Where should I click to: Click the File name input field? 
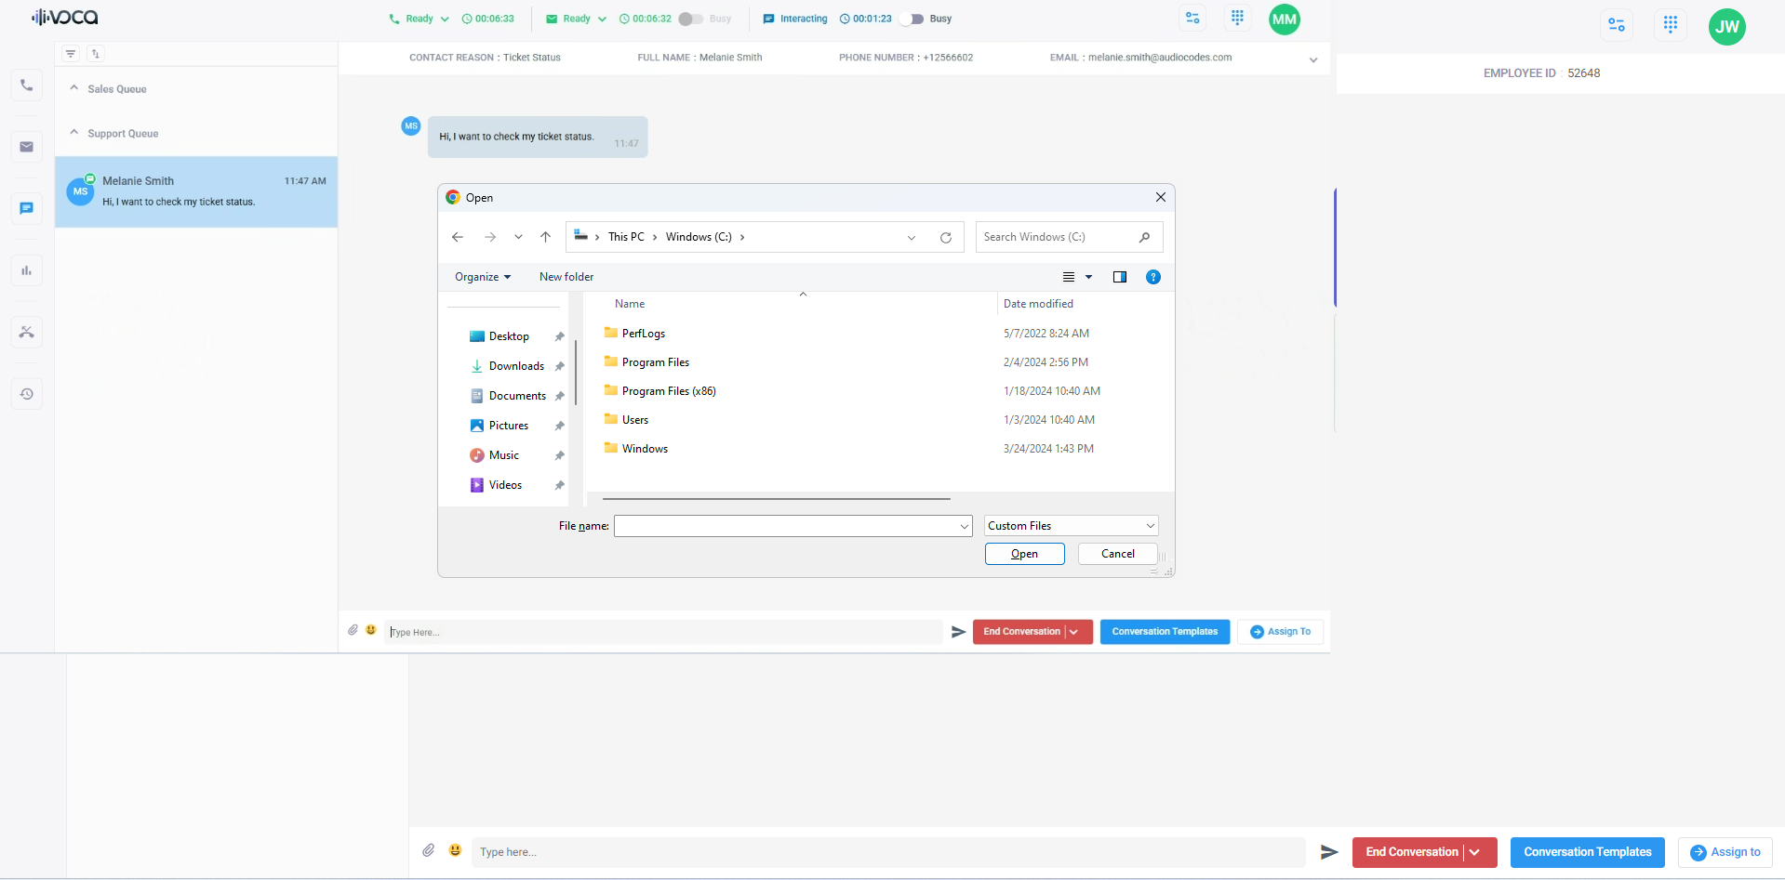click(x=793, y=526)
